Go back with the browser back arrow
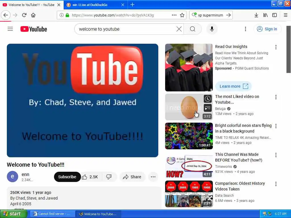 [x=6, y=15]
